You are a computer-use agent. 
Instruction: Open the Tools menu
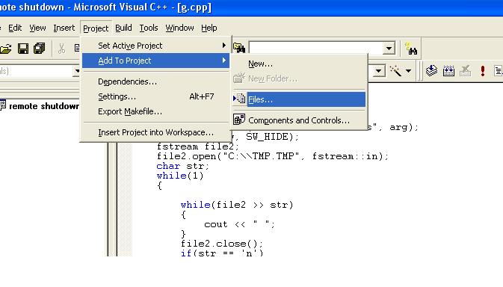149,28
